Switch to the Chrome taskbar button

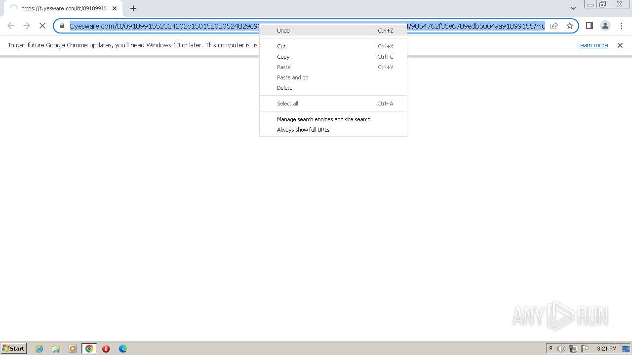(89, 349)
